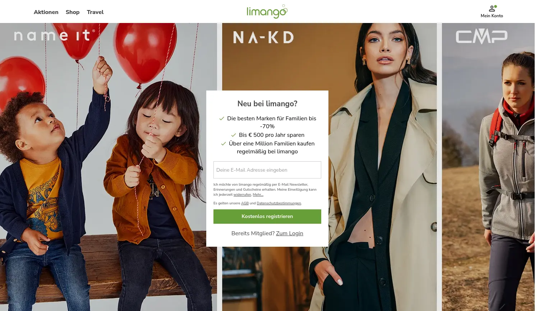Click the limango logo
Image resolution: width=539 pixels, height=311 pixels.
[x=267, y=11]
